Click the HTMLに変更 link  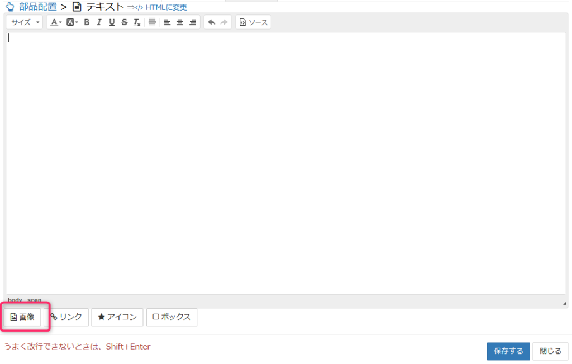[166, 8]
